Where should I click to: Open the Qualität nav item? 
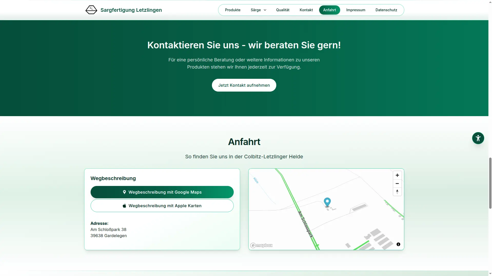pyautogui.click(x=283, y=10)
